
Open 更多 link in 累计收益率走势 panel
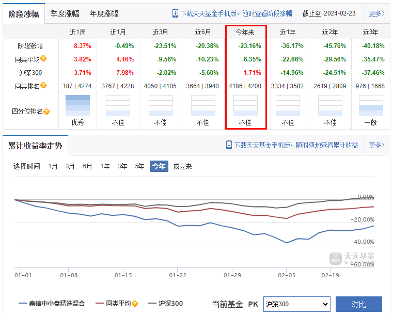[376, 145]
